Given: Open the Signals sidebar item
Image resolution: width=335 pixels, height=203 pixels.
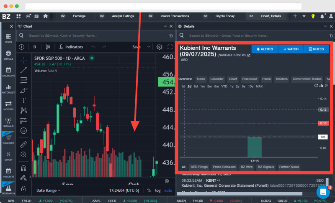Looking at the screenshot, I should pos(8,122).
